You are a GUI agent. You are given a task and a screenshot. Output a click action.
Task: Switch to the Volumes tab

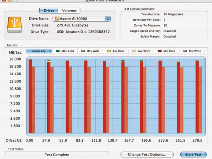pos(69,10)
